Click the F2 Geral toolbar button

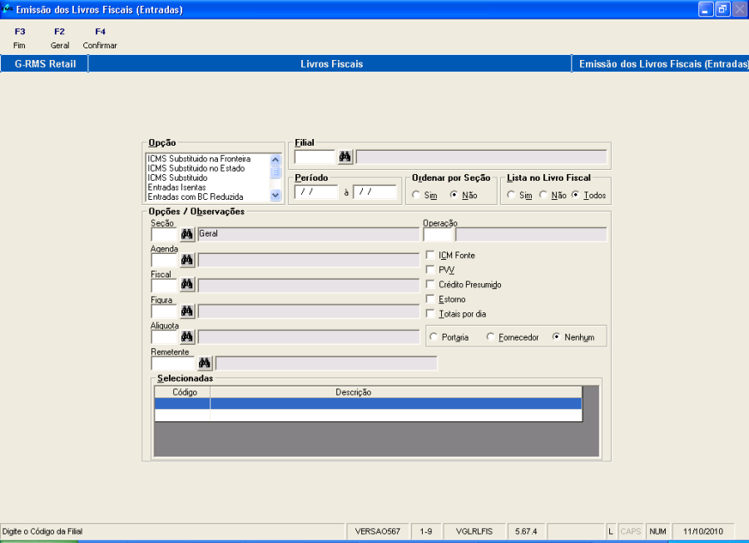pos(60,38)
